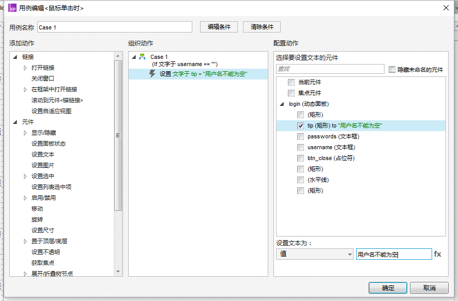
Task: Check the first (矩形) under login
Action: click(x=300, y=115)
